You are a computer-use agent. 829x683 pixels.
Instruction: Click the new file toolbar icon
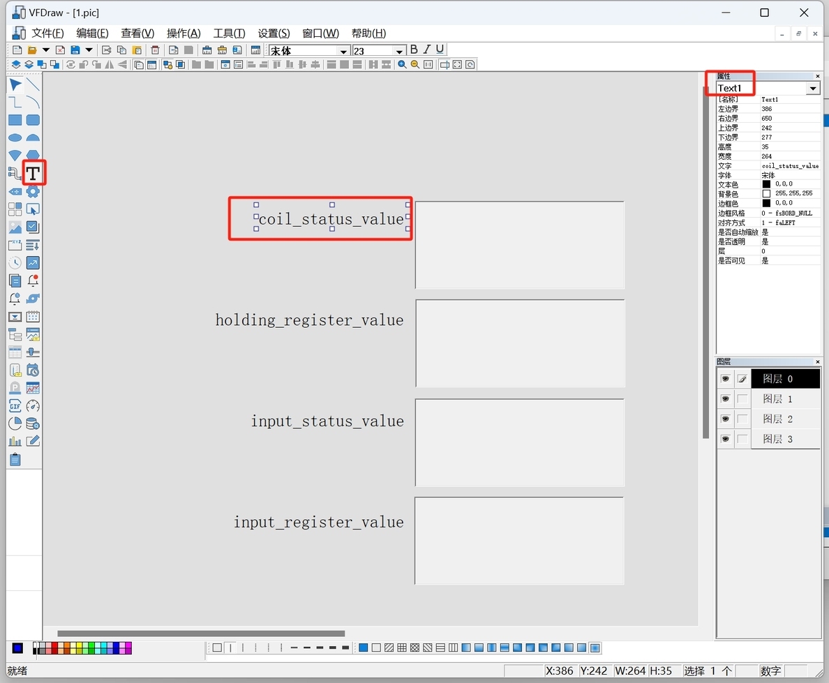pos(17,50)
